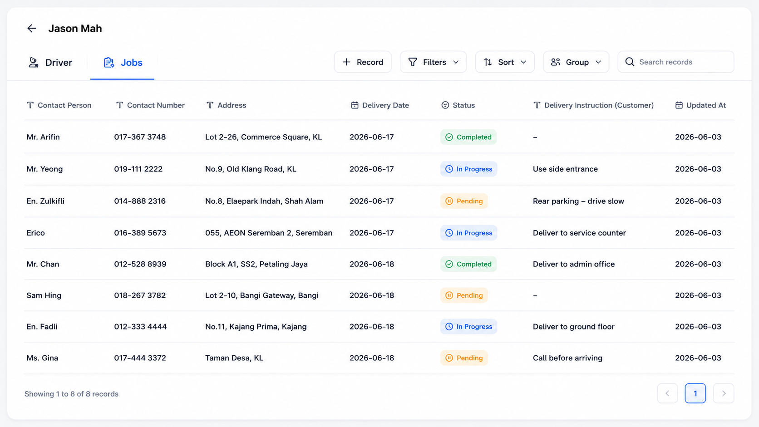Click the Delivery Date calendar icon
The height and width of the screenshot is (427, 759).
pyautogui.click(x=355, y=105)
